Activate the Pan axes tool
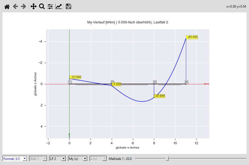Viewport: 249px width, 165px height. click(x=34, y=6)
